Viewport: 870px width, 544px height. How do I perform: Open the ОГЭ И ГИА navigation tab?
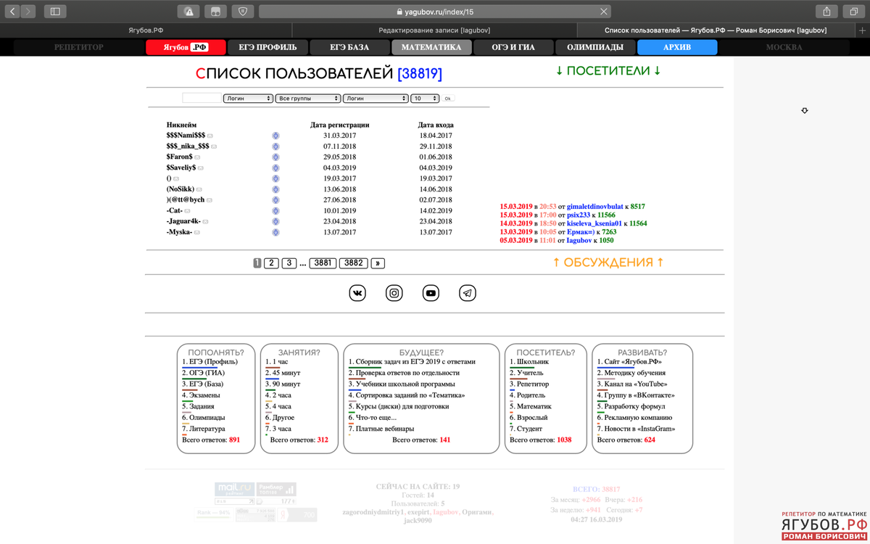click(513, 47)
